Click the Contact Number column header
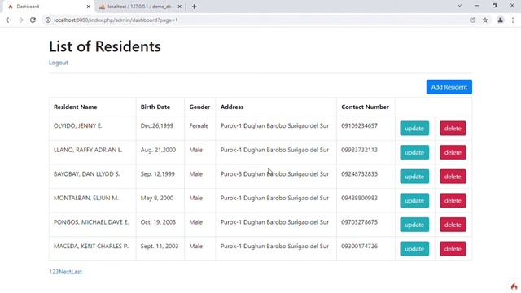521x293 pixels. pyautogui.click(x=365, y=107)
